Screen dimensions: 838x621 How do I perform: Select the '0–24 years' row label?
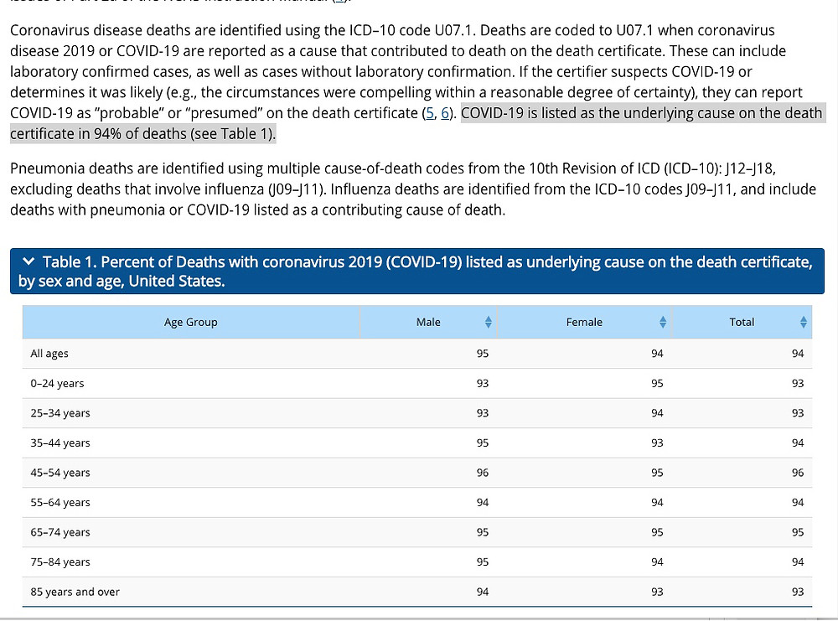pos(57,383)
